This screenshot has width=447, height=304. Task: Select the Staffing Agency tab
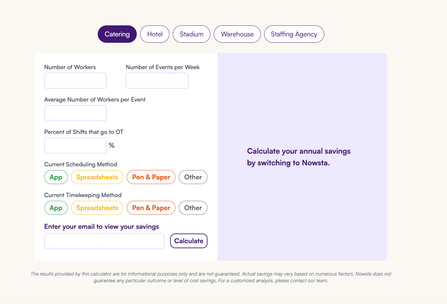click(x=294, y=34)
